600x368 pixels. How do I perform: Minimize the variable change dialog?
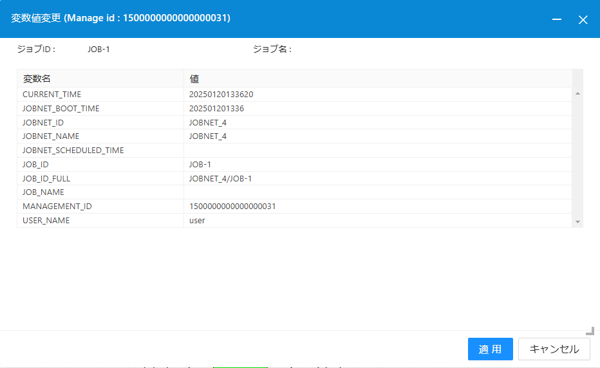(558, 20)
